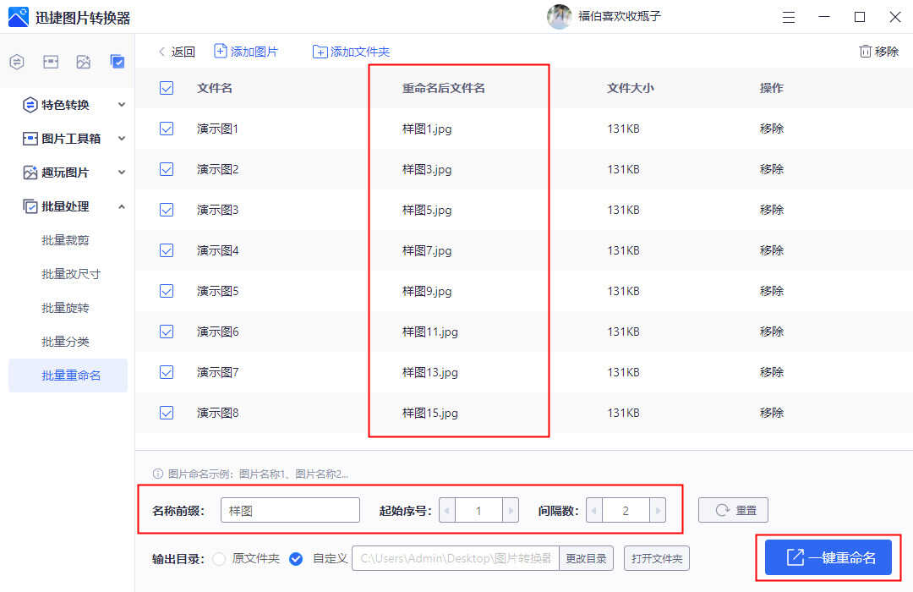The width and height of the screenshot is (913, 592).
Task: Select the special conversion sidebar icon
Action: click(x=17, y=62)
